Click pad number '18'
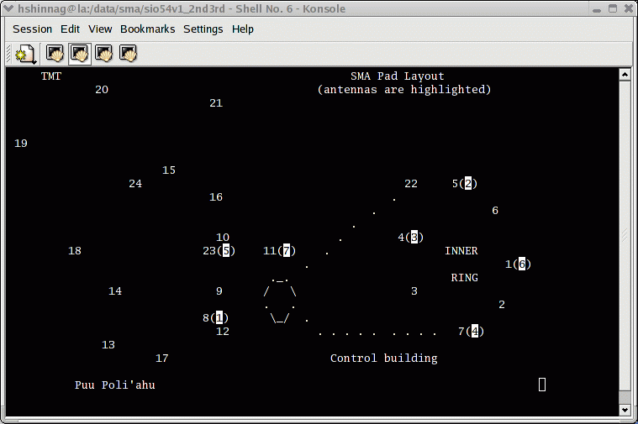The image size is (638, 424). [x=75, y=251]
